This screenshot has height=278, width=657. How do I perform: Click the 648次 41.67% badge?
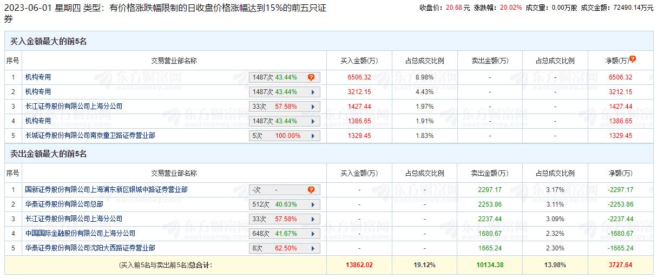(277, 234)
